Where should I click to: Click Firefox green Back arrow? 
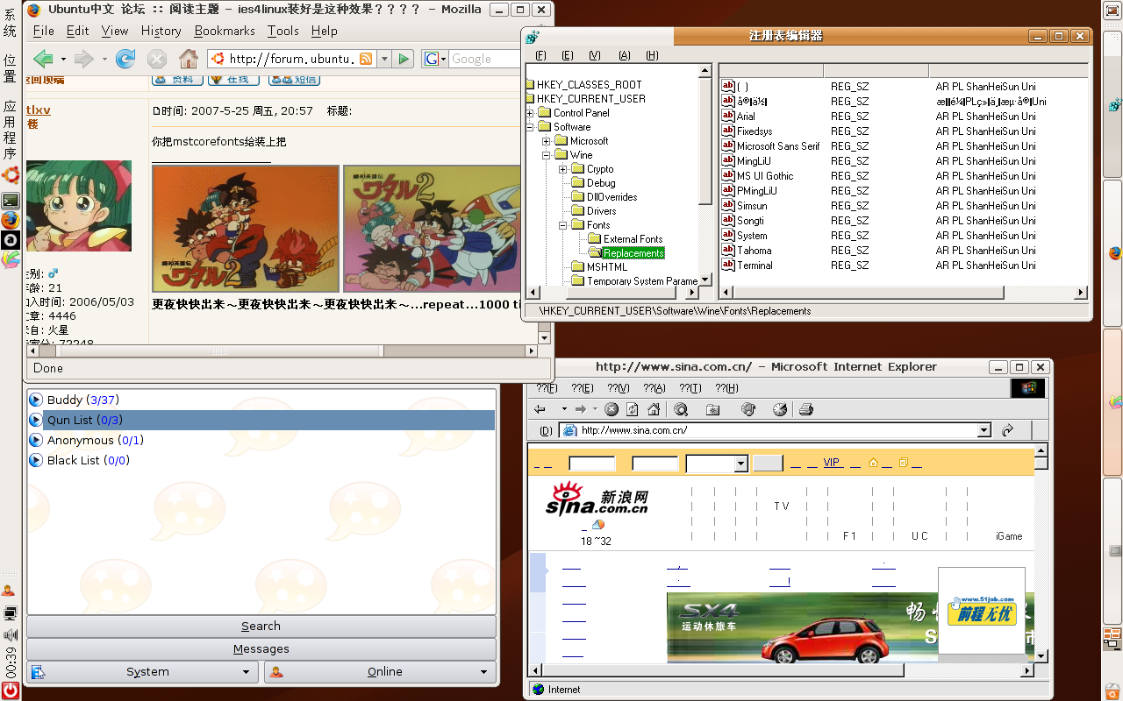coord(43,59)
